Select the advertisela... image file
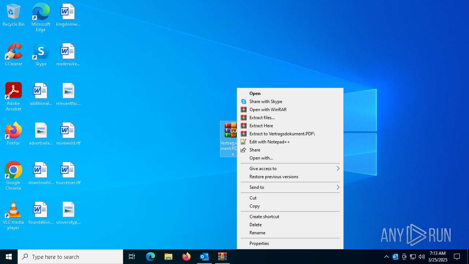The width and height of the screenshot is (469, 264). pos(41,134)
